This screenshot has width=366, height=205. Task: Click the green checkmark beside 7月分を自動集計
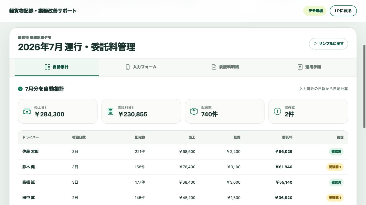point(20,89)
